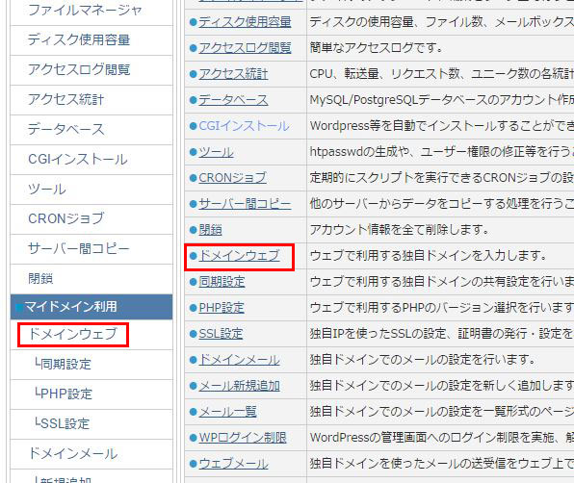Click マイドメイン利用 sidebar header
The height and width of the screenshot is (483, 574).
pos(91,307)
